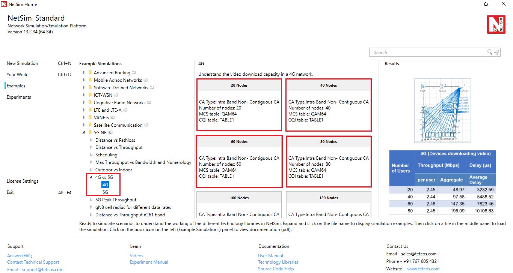Screen dimensions: 513x273
Task: Expand the LTE and LTE-A folder
Action: [84, 110]
